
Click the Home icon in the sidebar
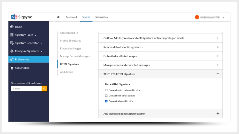(12, 27)
